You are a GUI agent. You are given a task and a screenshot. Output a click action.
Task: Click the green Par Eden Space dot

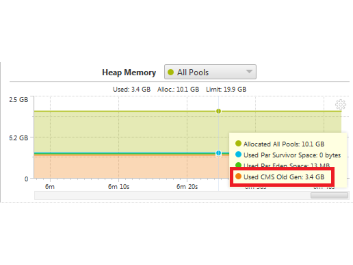[x=238, y=166]
